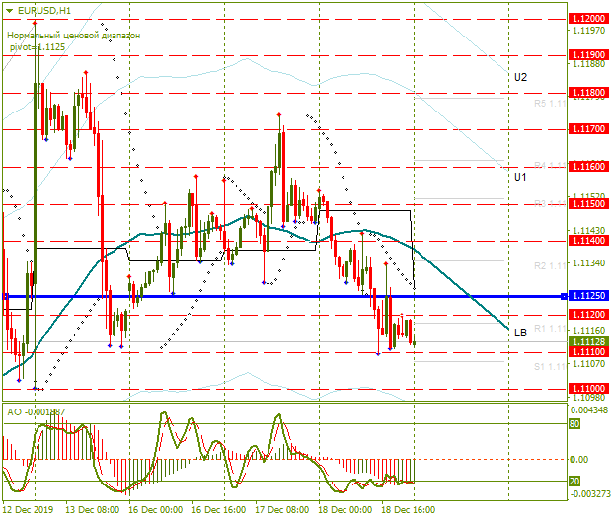612x521 pixels.
Task: Click the -0.003273 indicator scale minimum
Action: tap(590, 494)
